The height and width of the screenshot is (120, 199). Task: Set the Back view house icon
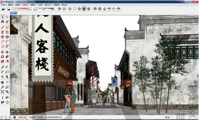tap(114, 9)
